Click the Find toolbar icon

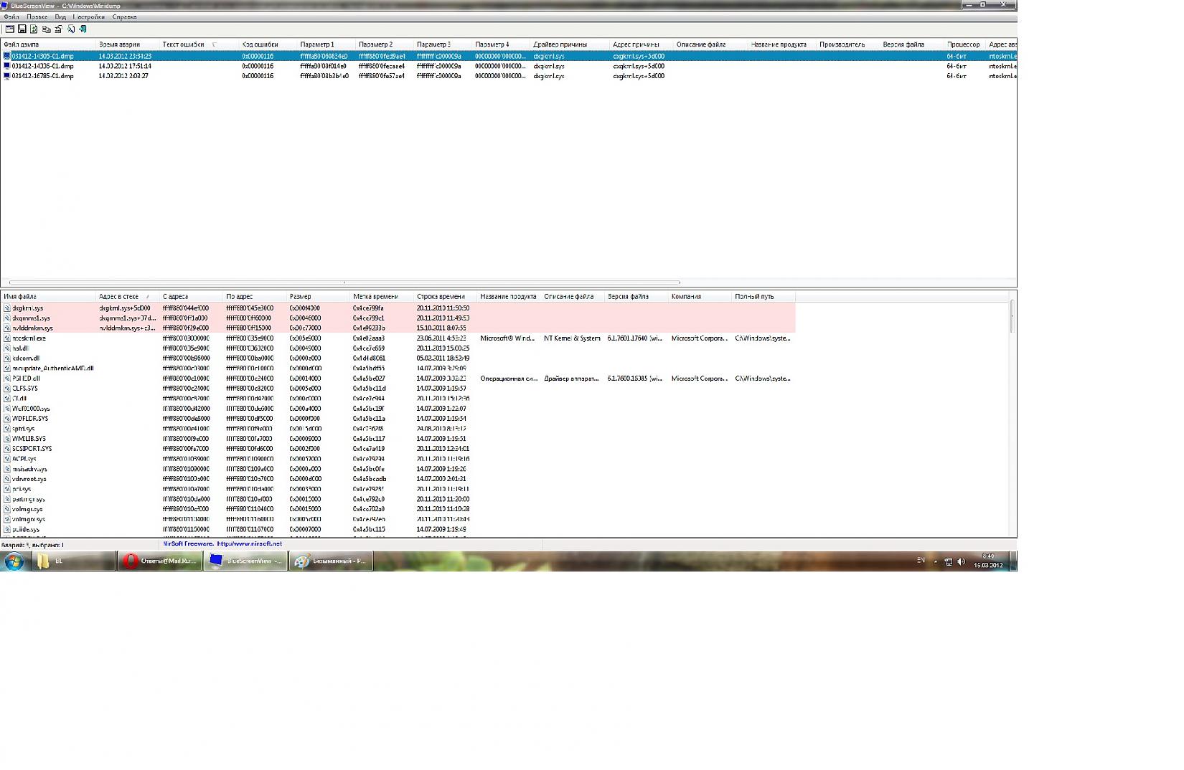pos(70,29)
